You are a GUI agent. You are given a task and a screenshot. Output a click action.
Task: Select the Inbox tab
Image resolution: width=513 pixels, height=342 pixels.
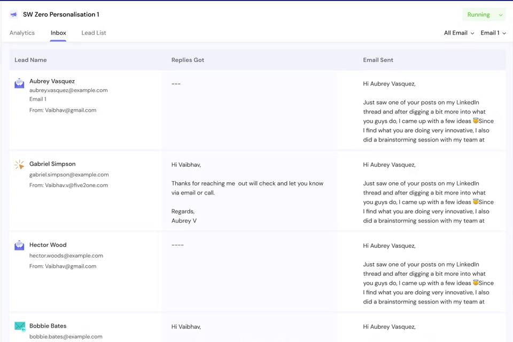coord(58,33)
